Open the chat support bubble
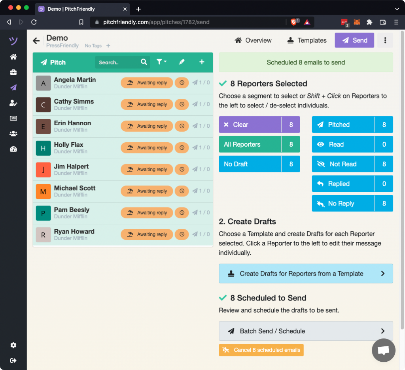Viewport: 405px width, 370px height. coord(383,350)
